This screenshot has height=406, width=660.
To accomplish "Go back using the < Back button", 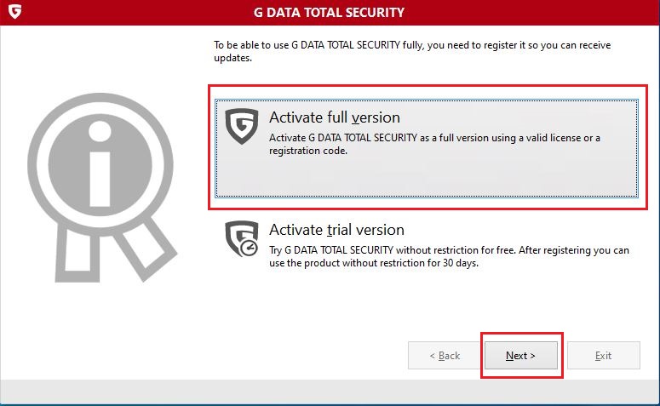I will click(x=445, y=356).
